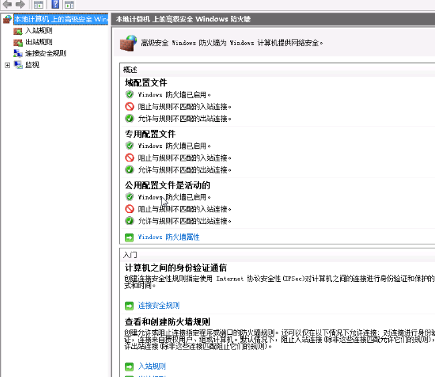Open 出站规则 in the tree
The height and width of the screenshot is (377, 435).
tap(39, 42)
